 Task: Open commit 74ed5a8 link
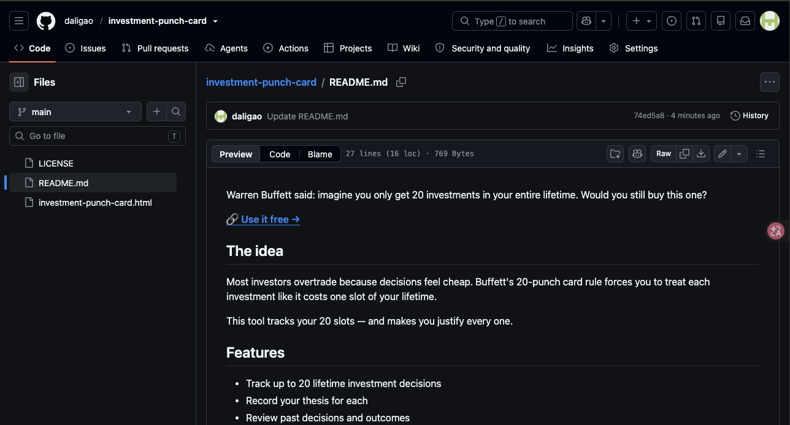pyautogui.click(x=649, y=116)
